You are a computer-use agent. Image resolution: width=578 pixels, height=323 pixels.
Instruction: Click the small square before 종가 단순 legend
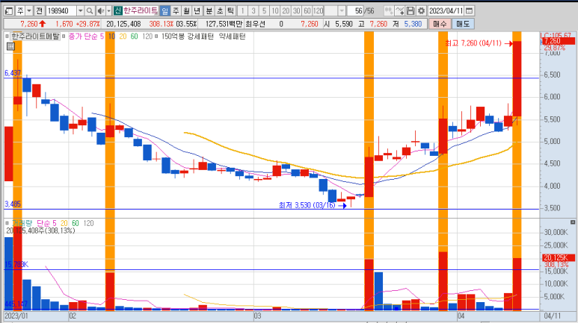[x=64, y=37]
